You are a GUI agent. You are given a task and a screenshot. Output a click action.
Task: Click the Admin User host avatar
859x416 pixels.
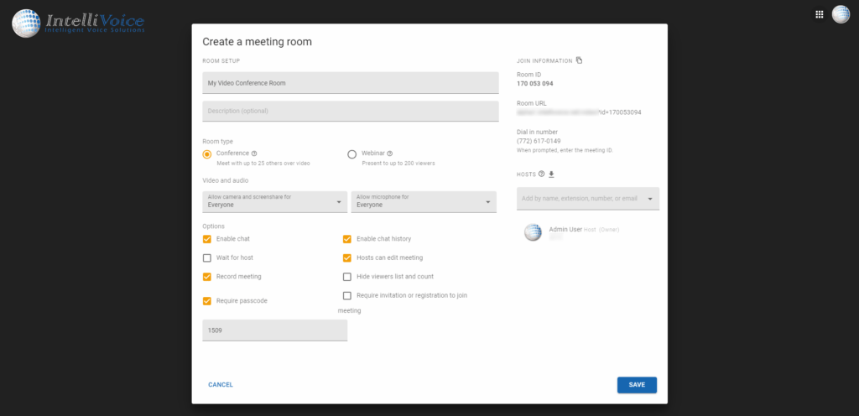(533, 232)
